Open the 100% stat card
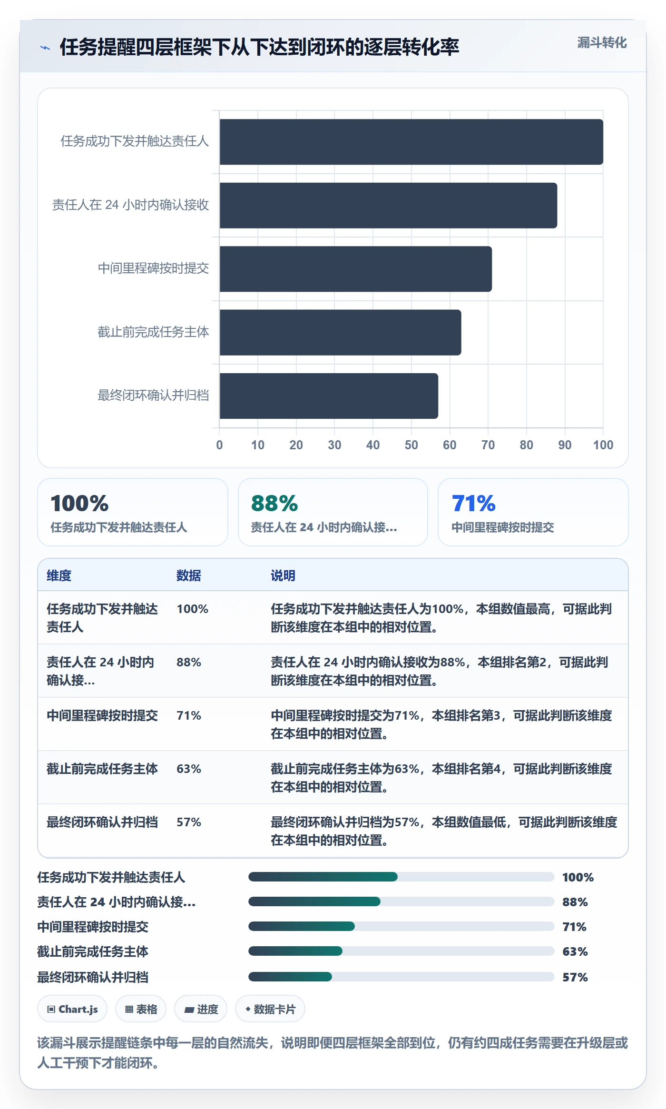The height and width of the screenshot is (1109, 666). [x=133, y=512]
